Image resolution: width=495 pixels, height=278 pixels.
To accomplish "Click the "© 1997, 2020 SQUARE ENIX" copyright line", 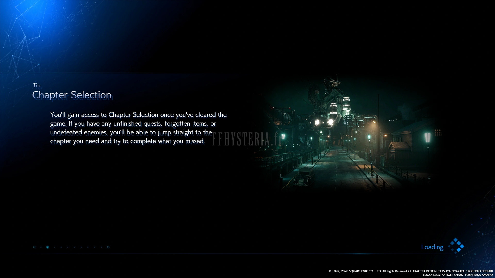I will pyautogui.click(x=411, y=271).
